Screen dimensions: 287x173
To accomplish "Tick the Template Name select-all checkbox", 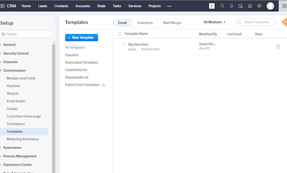I will pyautogui.click(x=120, y=34).
